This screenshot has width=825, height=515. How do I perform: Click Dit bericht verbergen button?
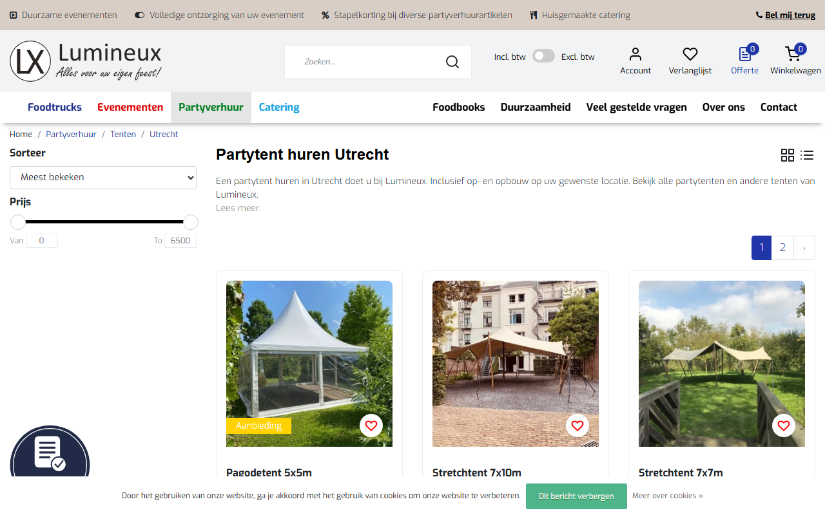(x=576, y=496)
